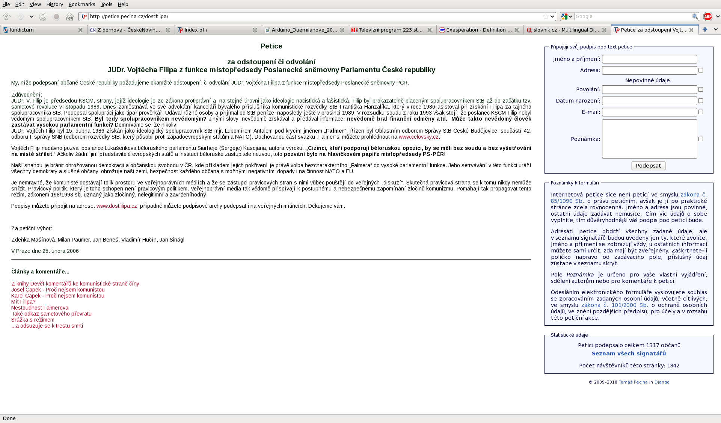Close the Petice za odstoupení tab
Viewport: 721px width, 423px height.
pyautogui.click(x=691, y=30)
